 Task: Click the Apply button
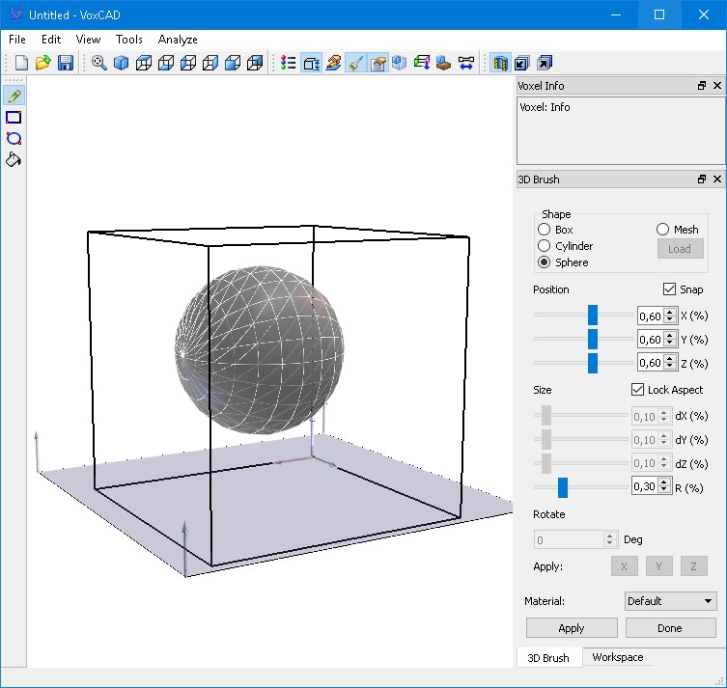(572, 628)
